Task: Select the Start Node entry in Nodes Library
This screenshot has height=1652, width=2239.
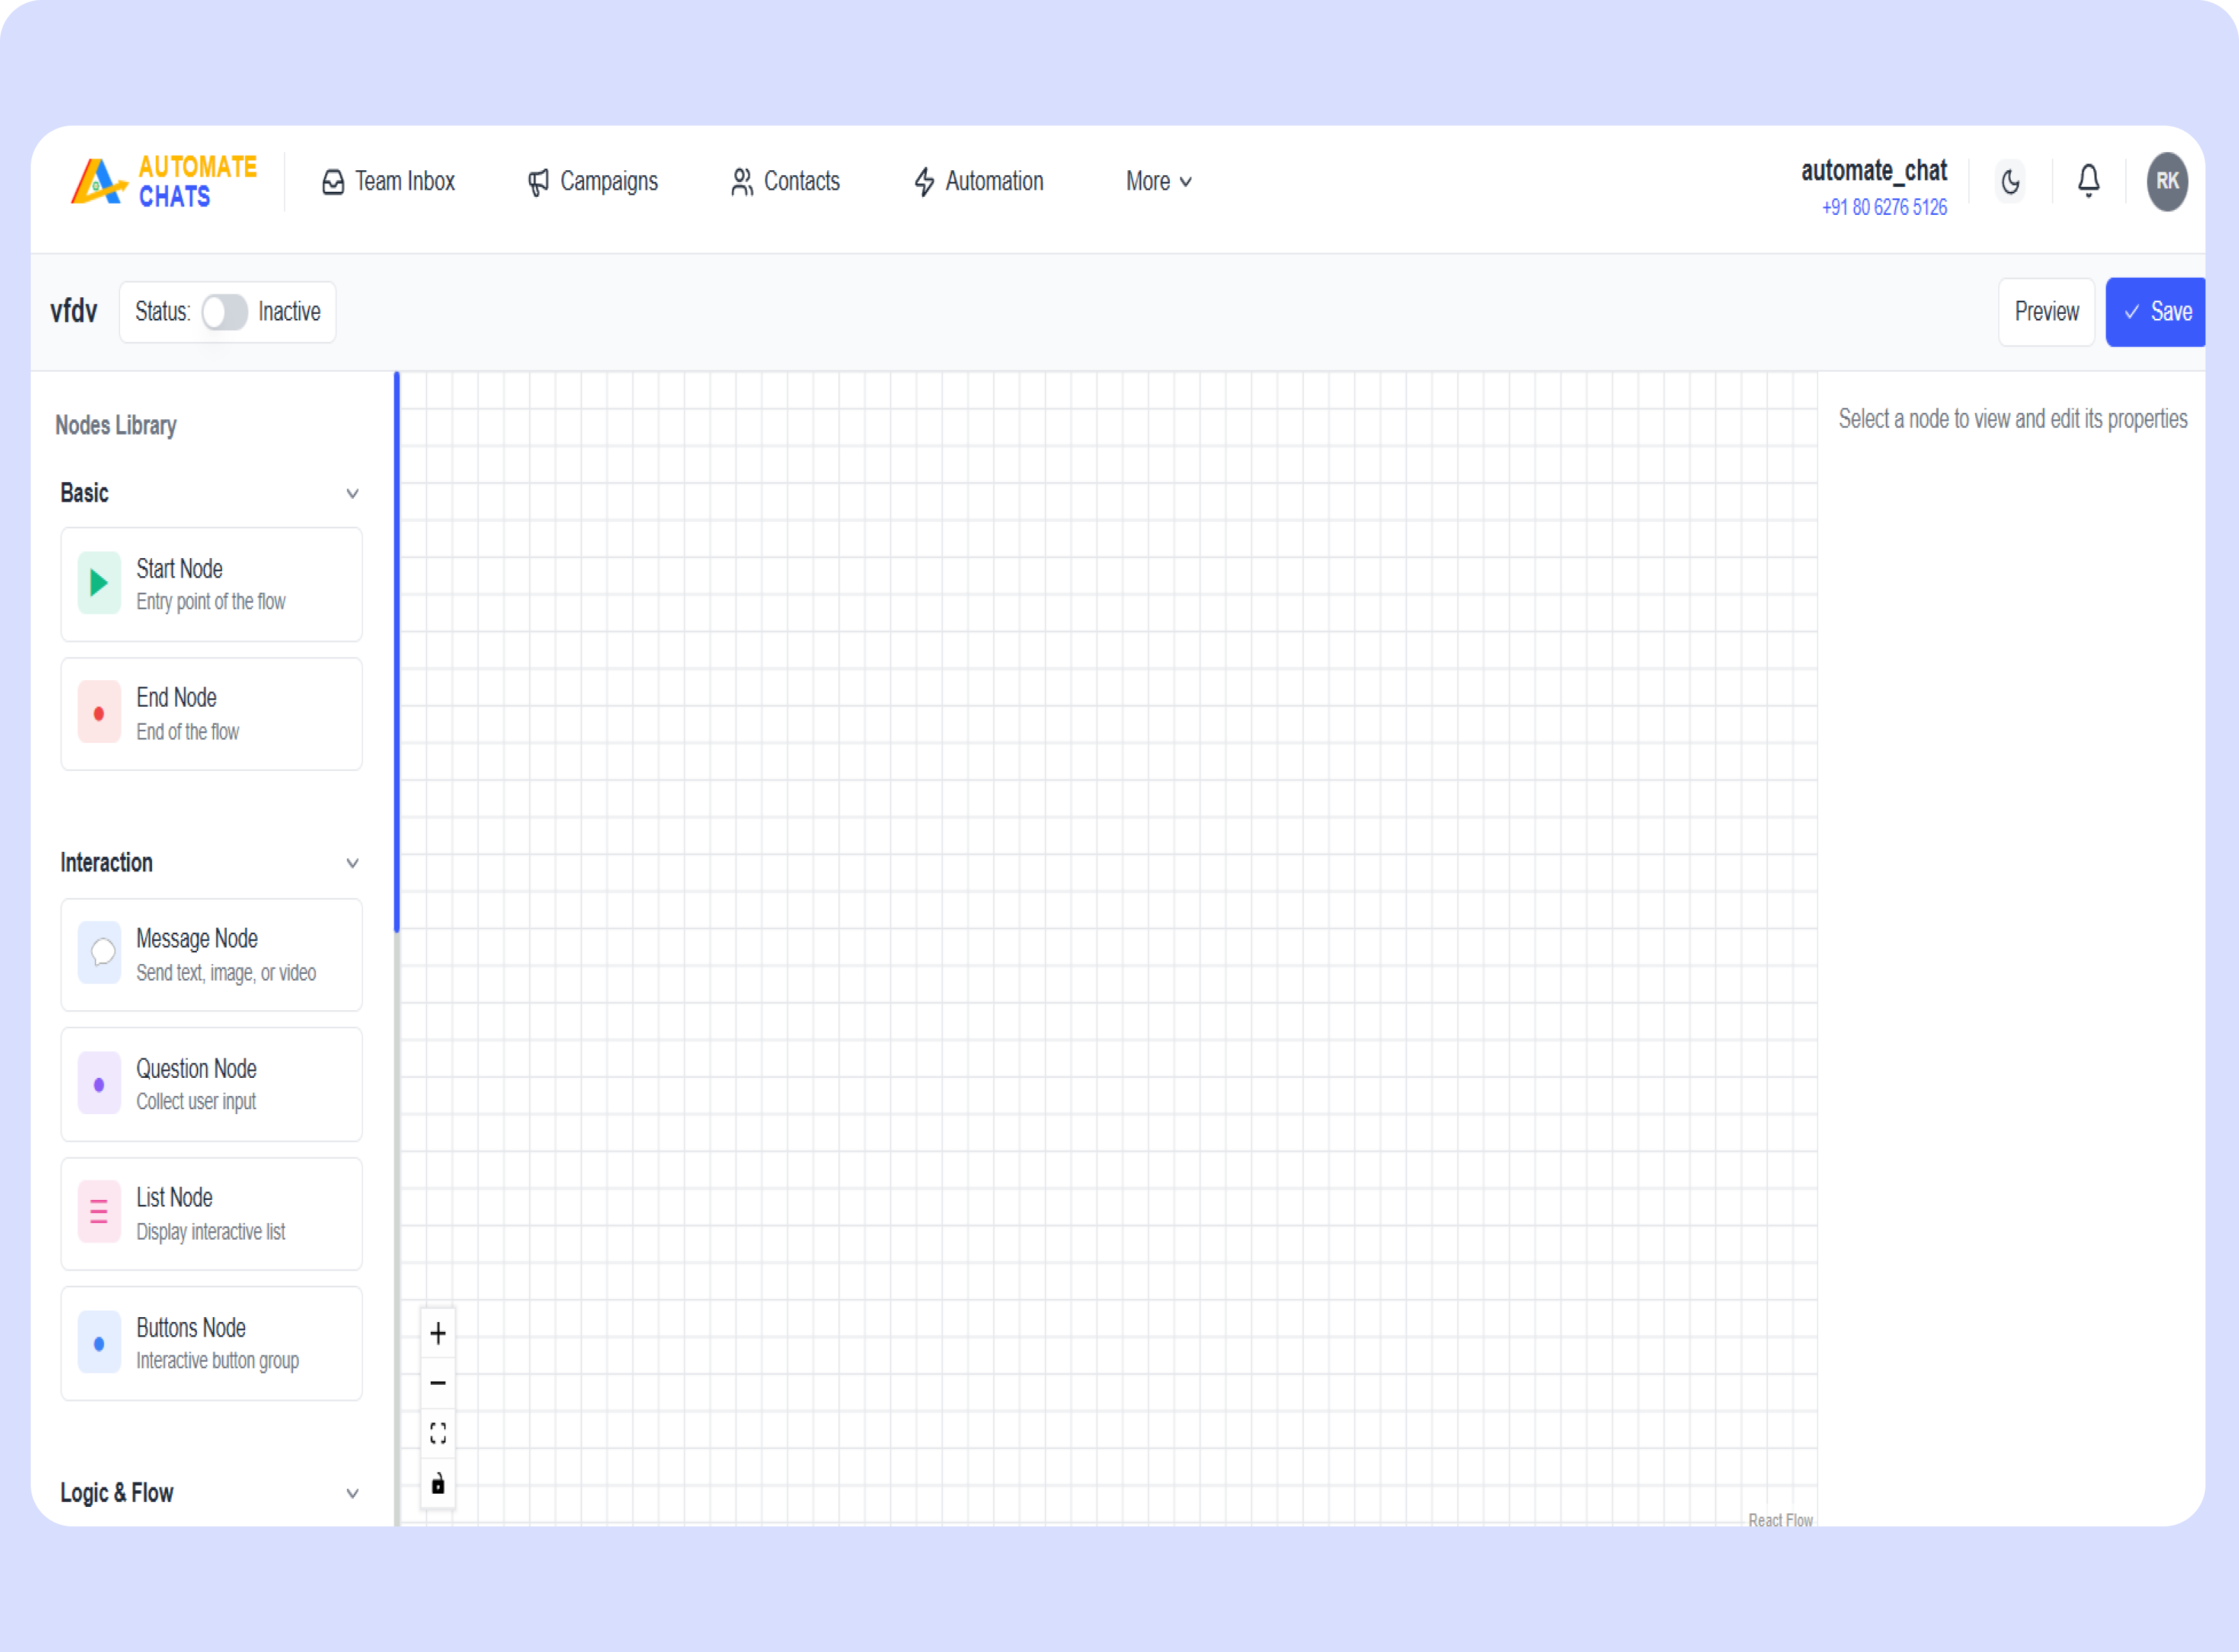Action: tap(211, 584)
